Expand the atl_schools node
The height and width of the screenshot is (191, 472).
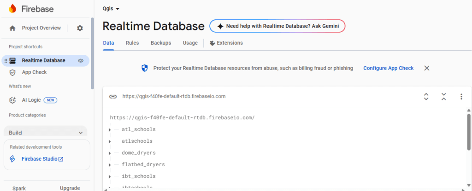[110, 130]
